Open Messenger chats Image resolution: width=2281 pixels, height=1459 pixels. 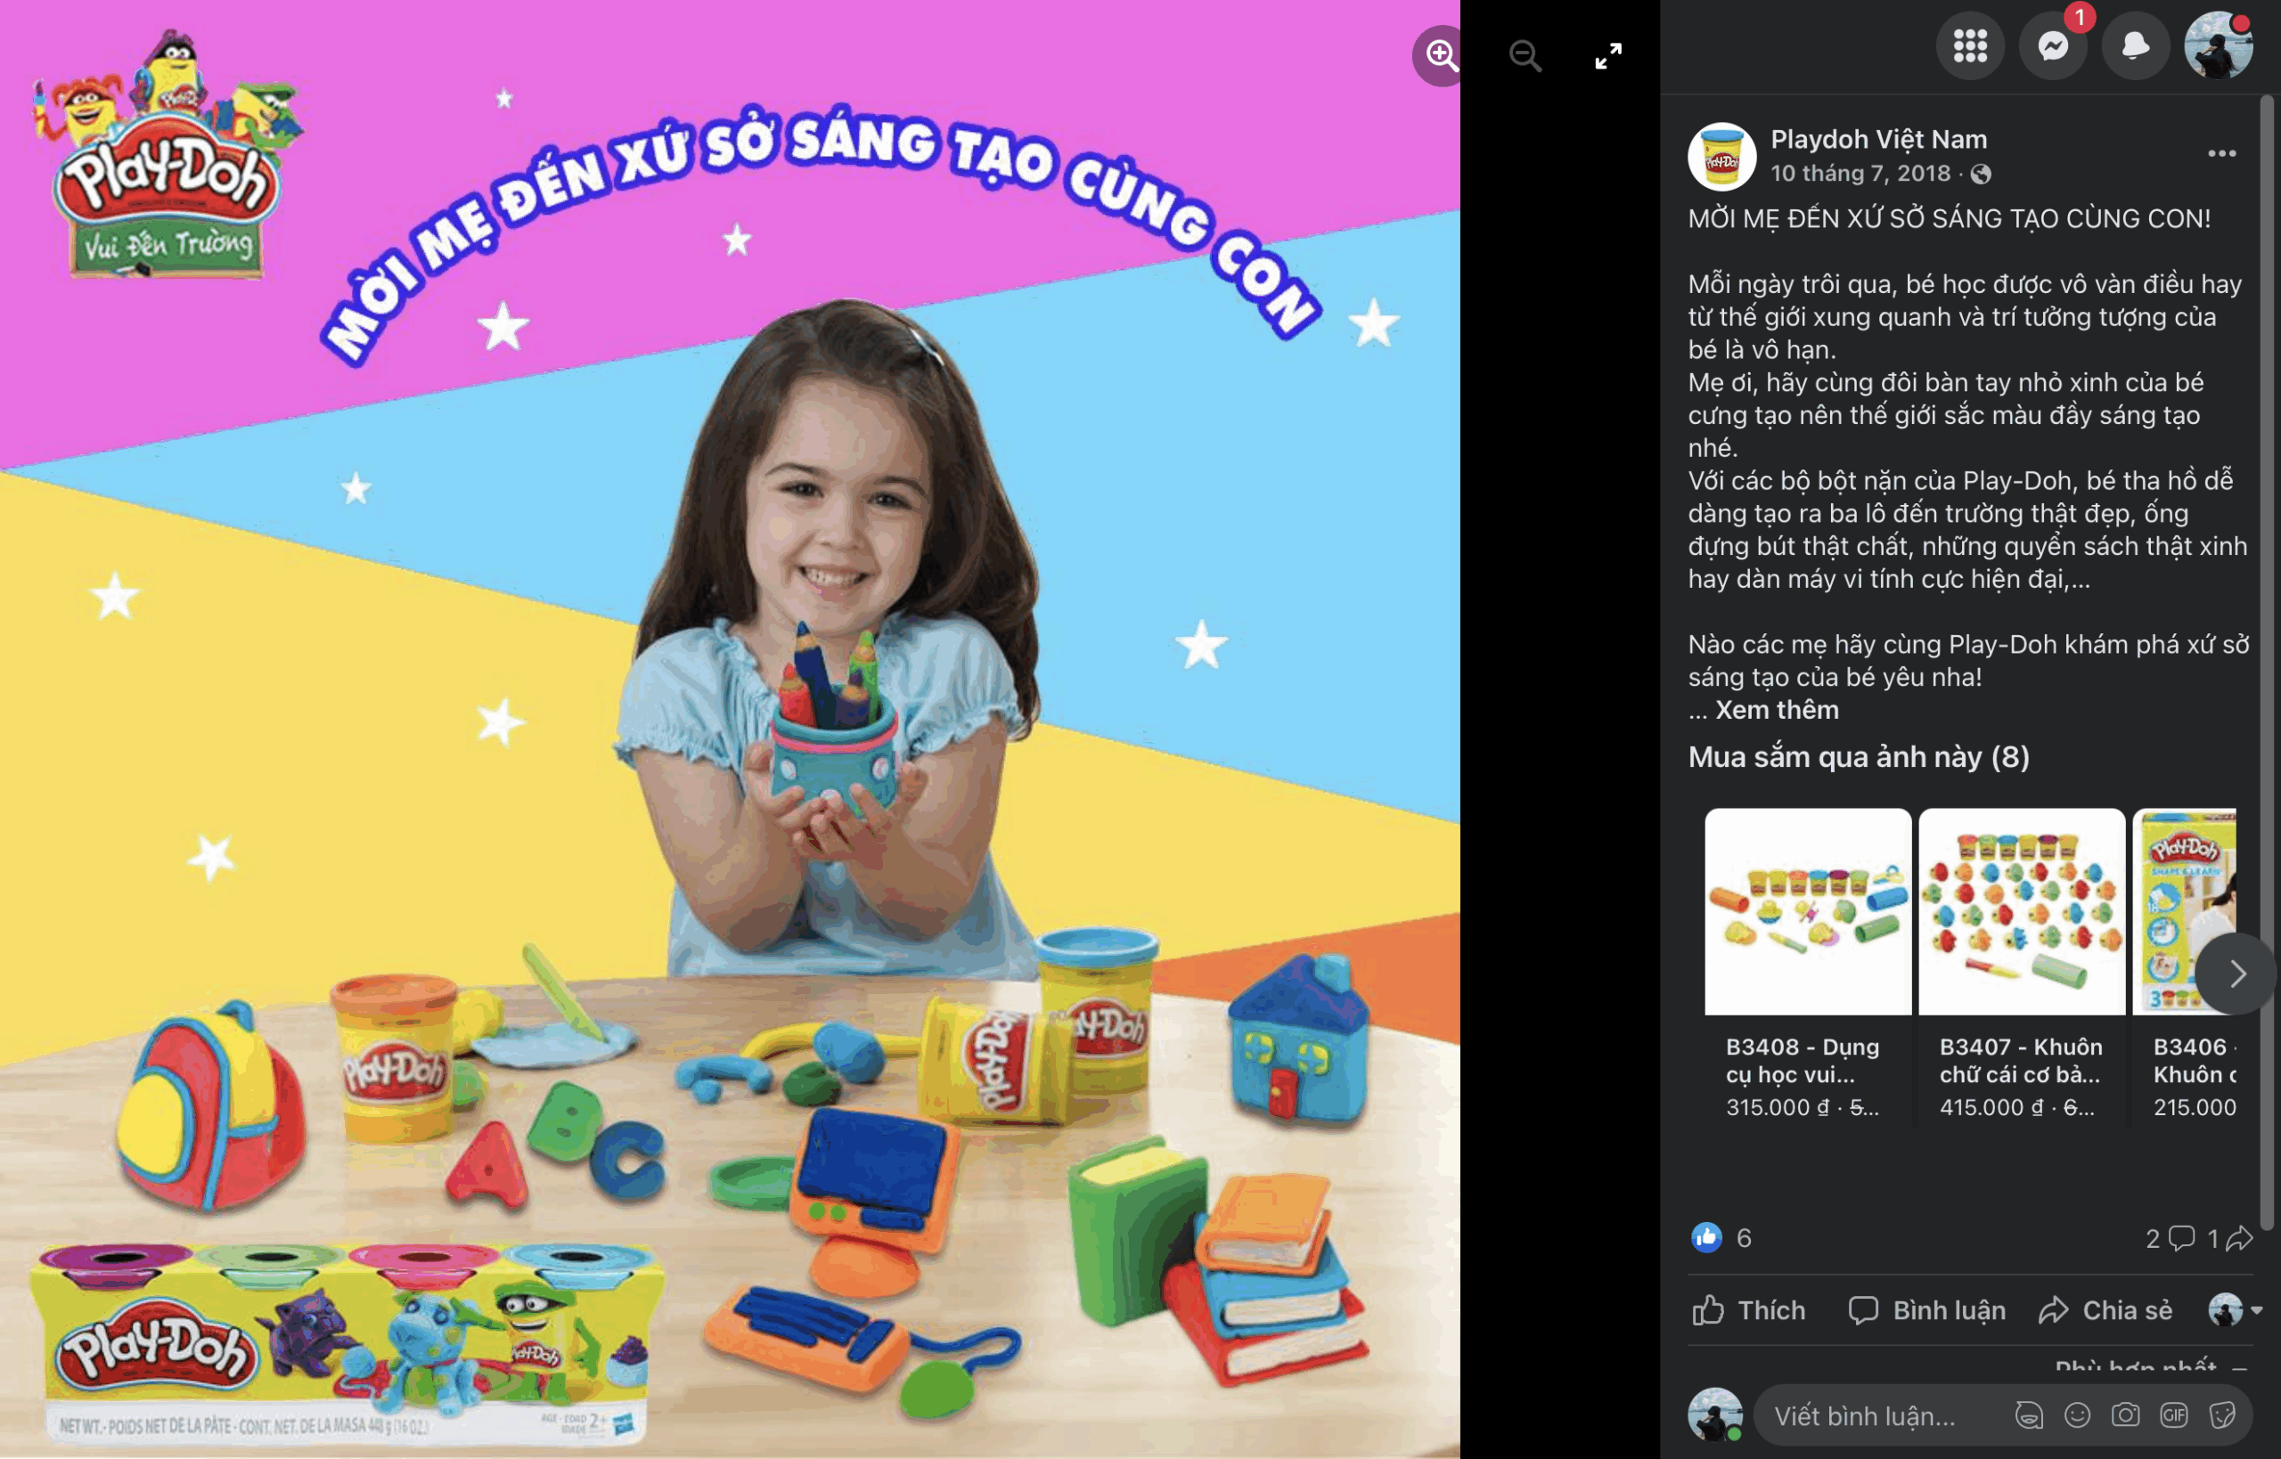(x=2053, y=45)
